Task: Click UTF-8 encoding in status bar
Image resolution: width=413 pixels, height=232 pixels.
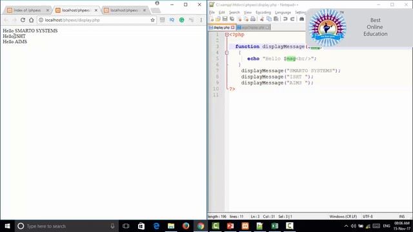Action: [367, 217]
